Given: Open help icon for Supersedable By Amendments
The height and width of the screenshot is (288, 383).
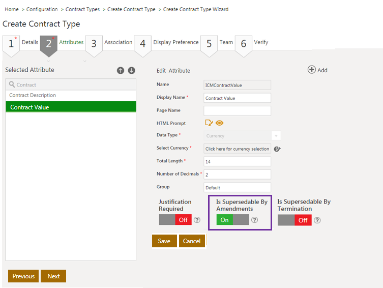Looking at the screenshot, I should click(x=255, y=220).
